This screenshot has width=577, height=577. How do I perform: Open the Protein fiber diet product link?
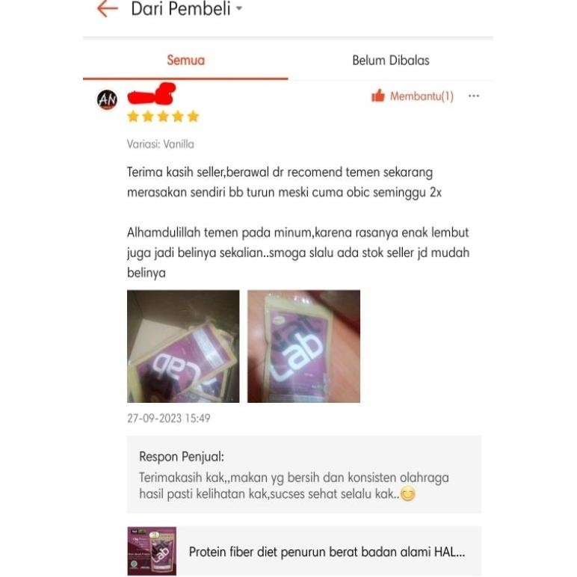point(327,552)
